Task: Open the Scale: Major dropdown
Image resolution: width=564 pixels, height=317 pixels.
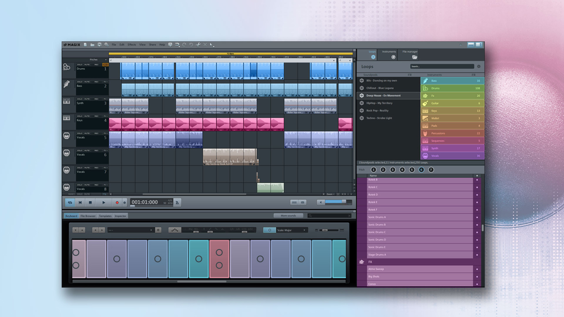Action: coord(291,230)
